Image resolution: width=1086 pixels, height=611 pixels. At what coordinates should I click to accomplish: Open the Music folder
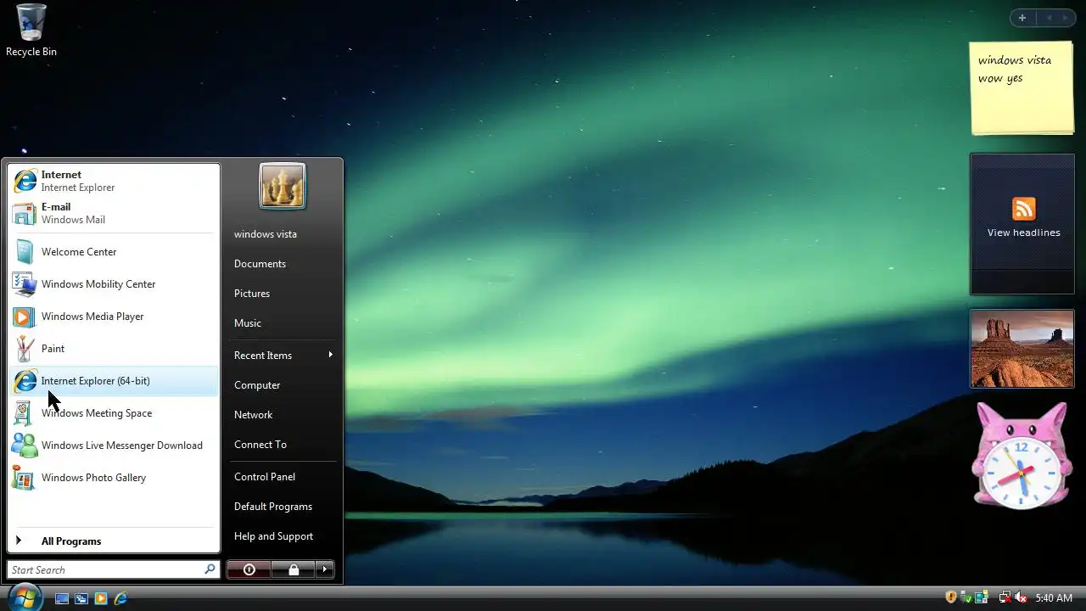click(283, 322)
